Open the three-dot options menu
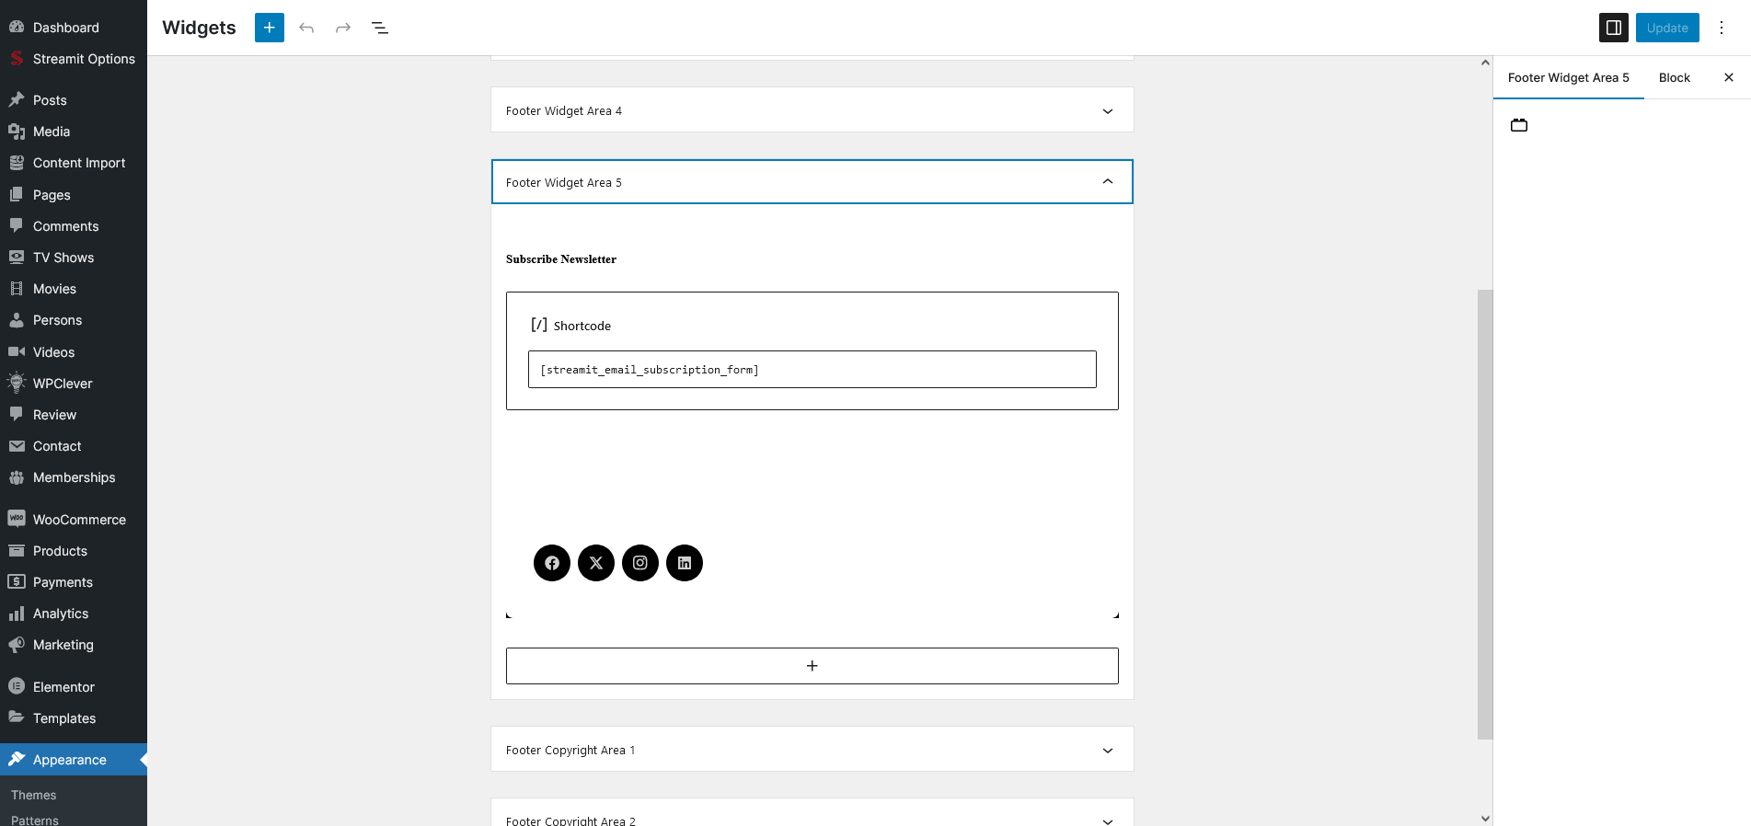The height and width of the screenshot is (826, 1751). (1722, 28)
